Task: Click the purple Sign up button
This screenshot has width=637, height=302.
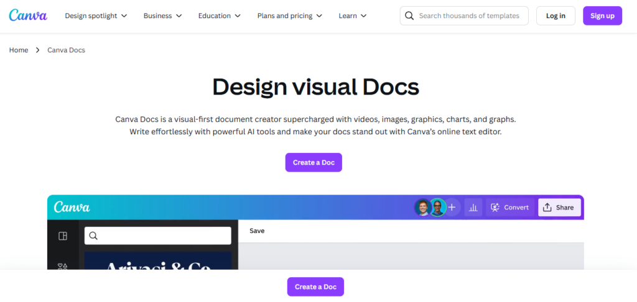Action: (602, 16)
